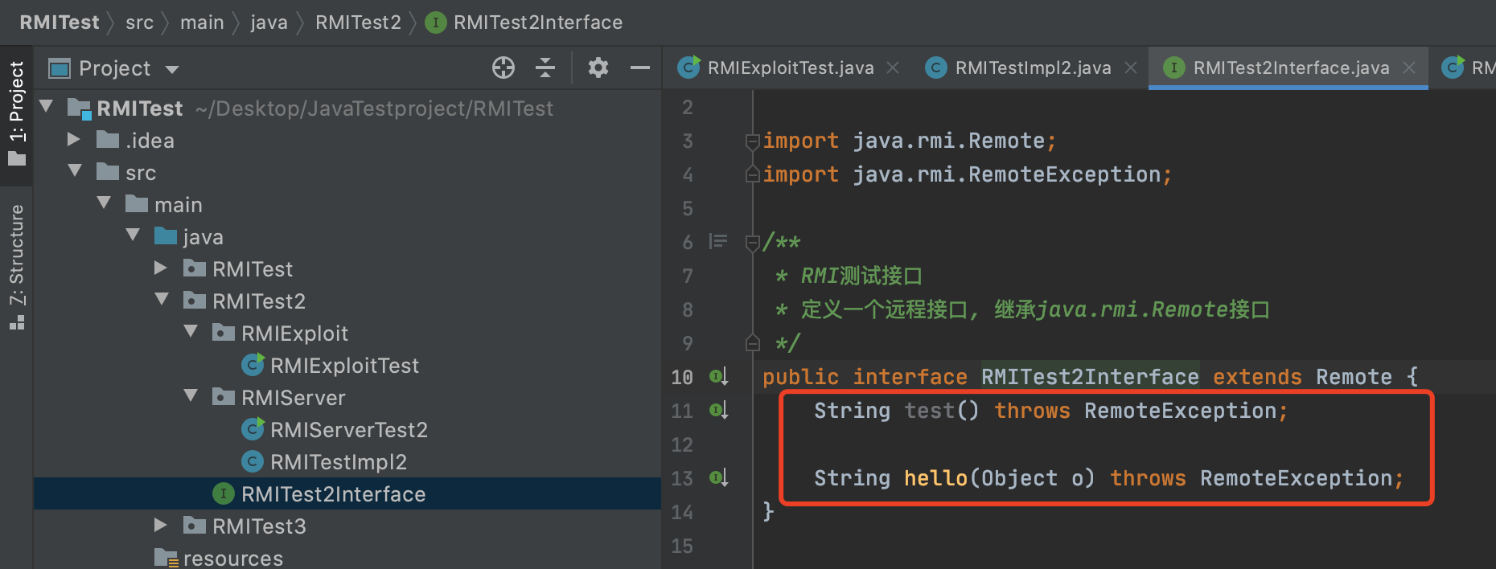
Task: Expand the .idea folder
Action: tap(74, 140)
